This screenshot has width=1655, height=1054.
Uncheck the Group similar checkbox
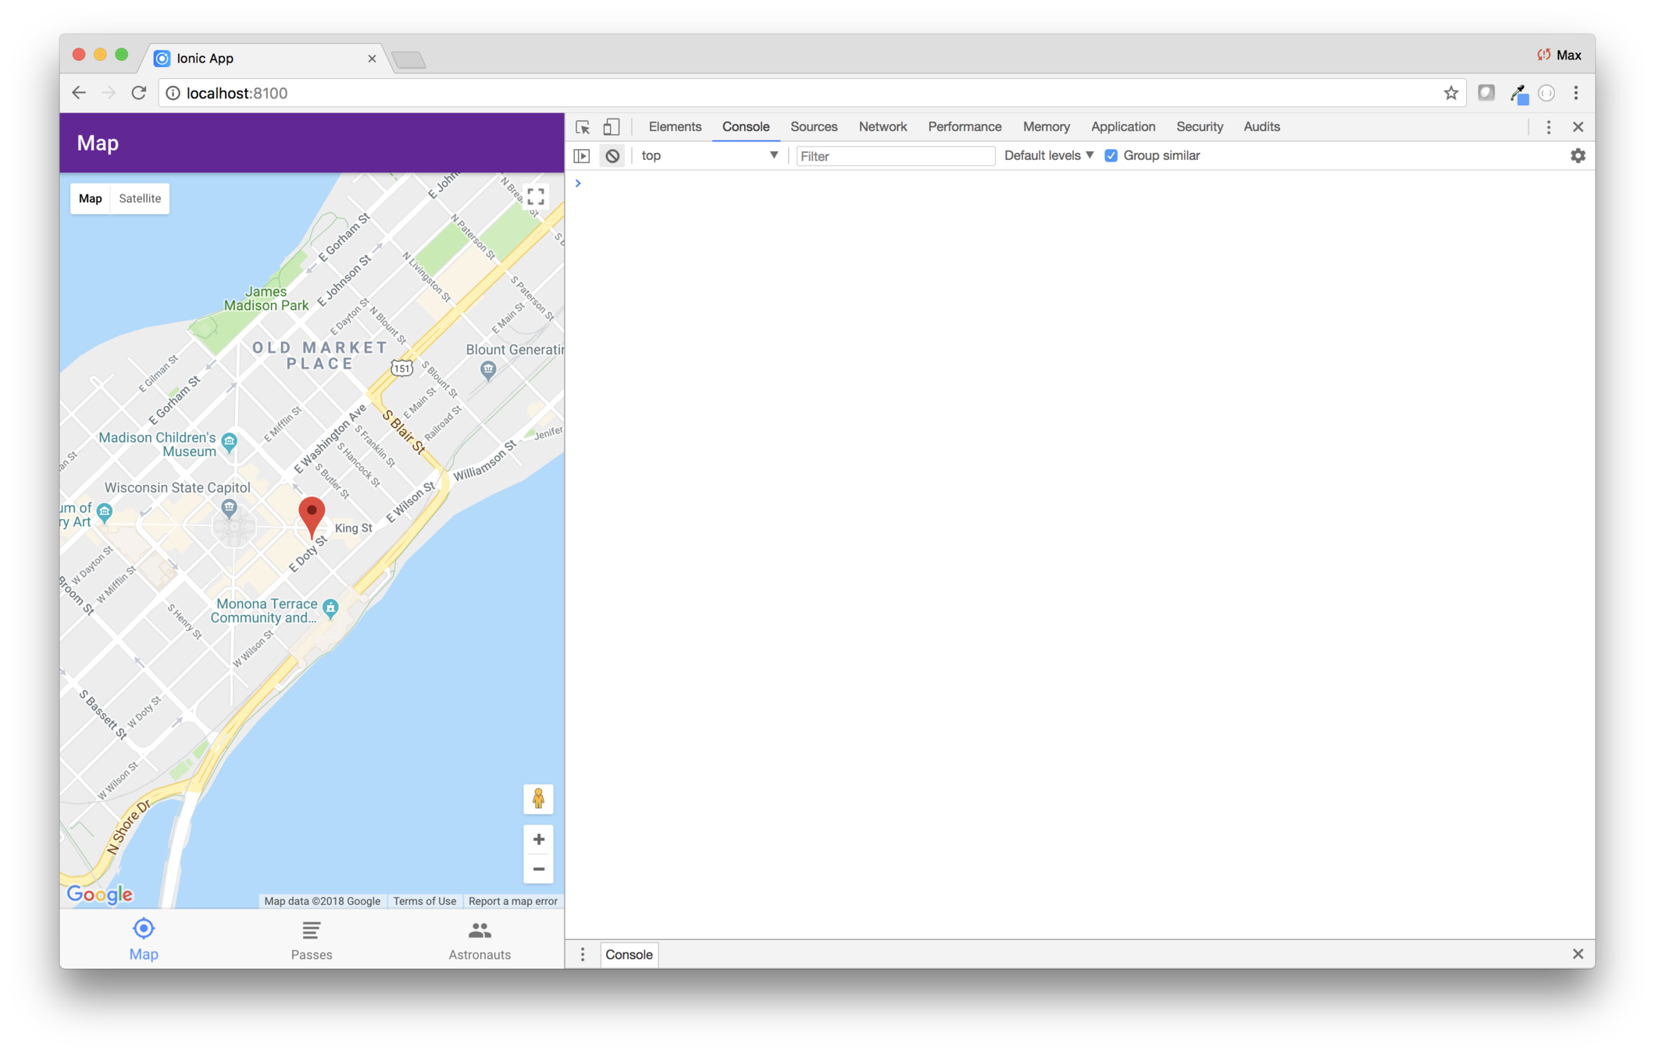tap(1111, 156)
